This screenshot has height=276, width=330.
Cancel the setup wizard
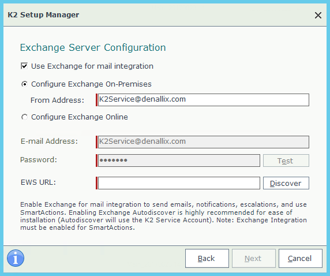click(301, 259)
